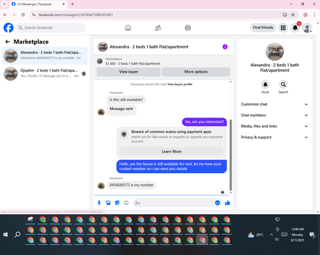
Task: Open a new browser tab
Action: click(72, 4)
